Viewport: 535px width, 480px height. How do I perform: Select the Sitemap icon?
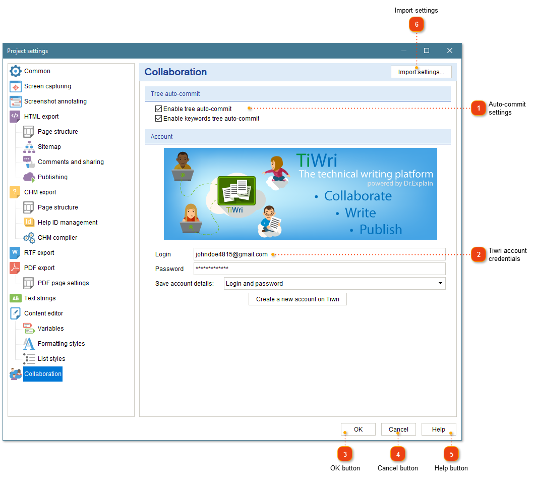point(28,147)
